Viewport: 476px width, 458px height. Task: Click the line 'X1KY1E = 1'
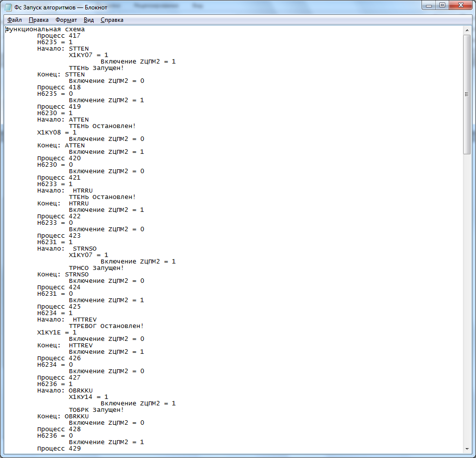pos(57,332)
